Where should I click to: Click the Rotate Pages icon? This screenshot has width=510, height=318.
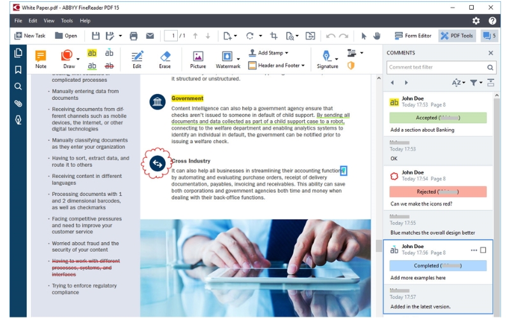(250, 36)
